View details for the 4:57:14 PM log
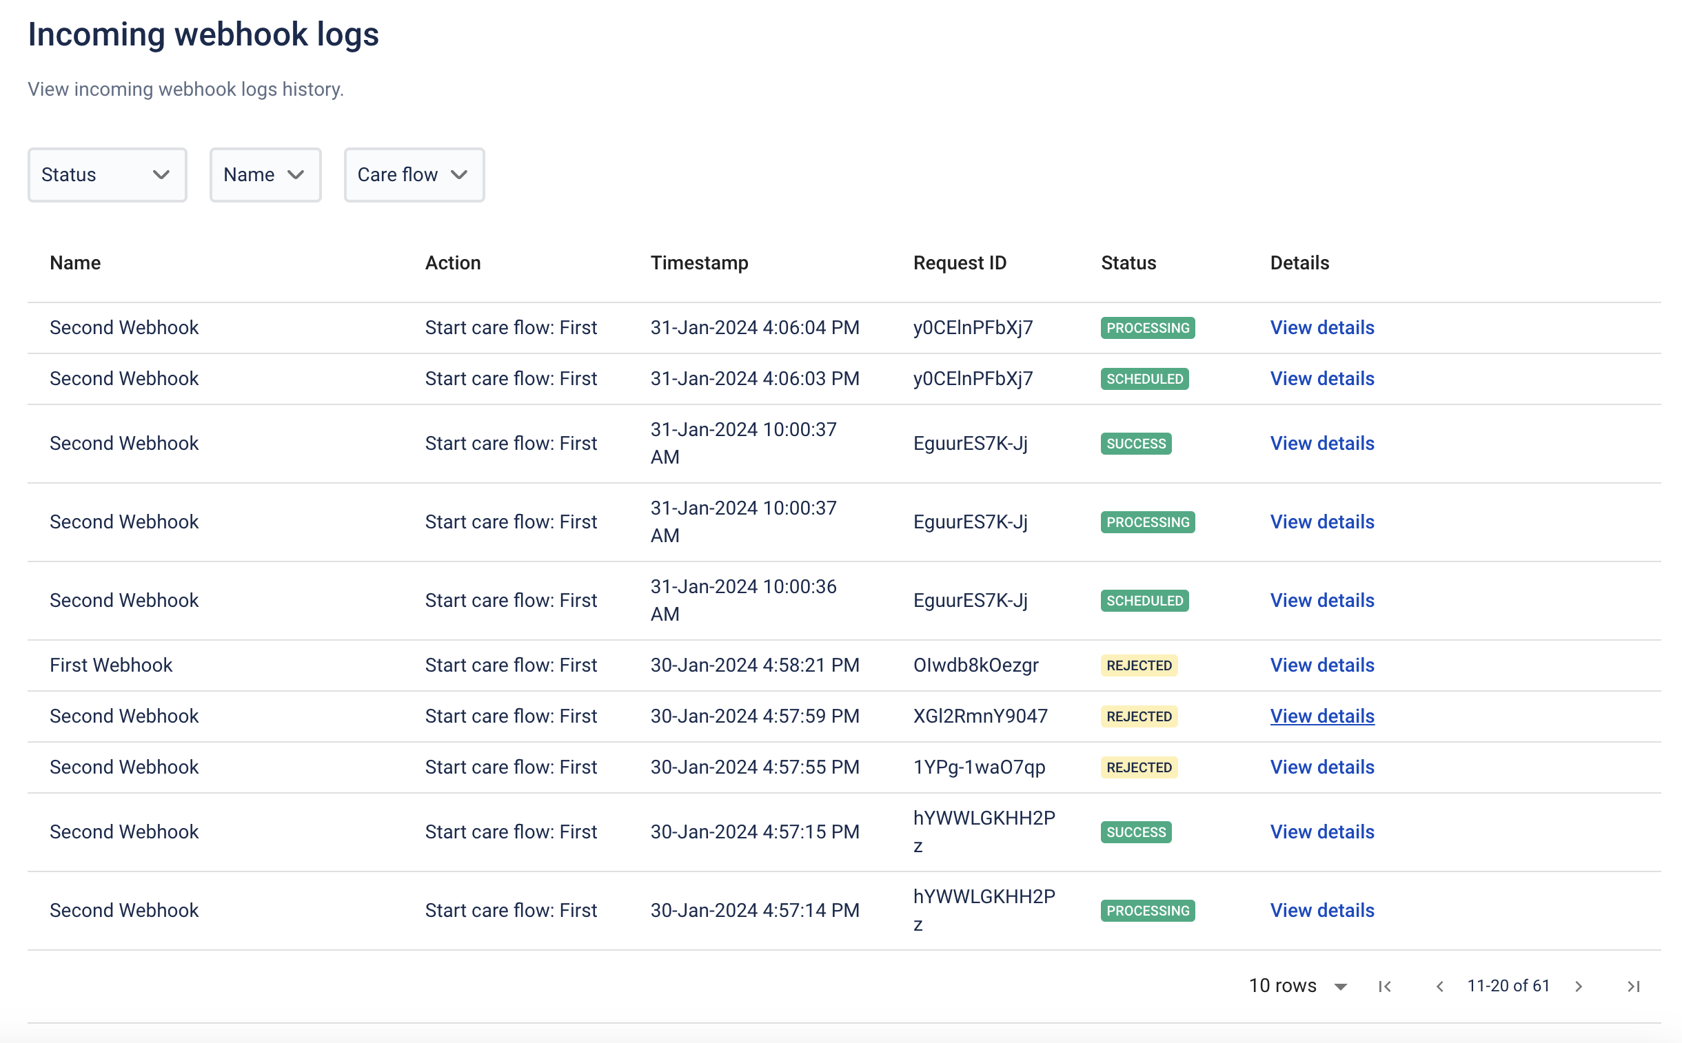 click(1321, 911)
